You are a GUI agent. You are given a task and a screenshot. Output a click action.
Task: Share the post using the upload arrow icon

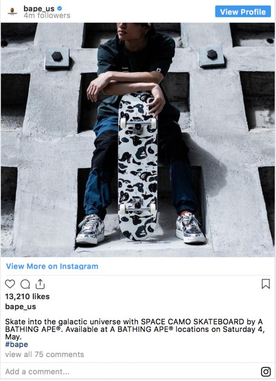pyautogui.click(x=40, y=284)
